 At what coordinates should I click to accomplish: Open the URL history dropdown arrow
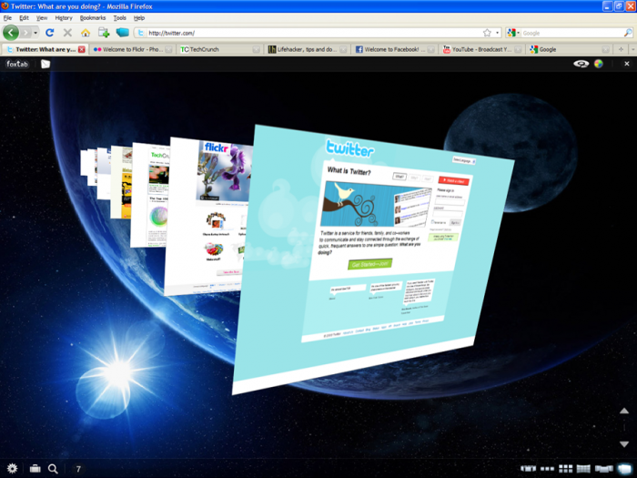(498, 33)
